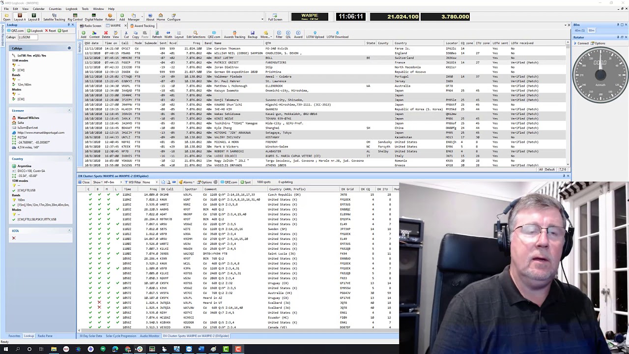The image size is (629, 354).
Task: Open the Manager dropdown arrow
Action: click(x=143, y=17)
